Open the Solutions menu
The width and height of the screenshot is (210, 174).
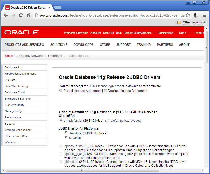pos(59,45)
